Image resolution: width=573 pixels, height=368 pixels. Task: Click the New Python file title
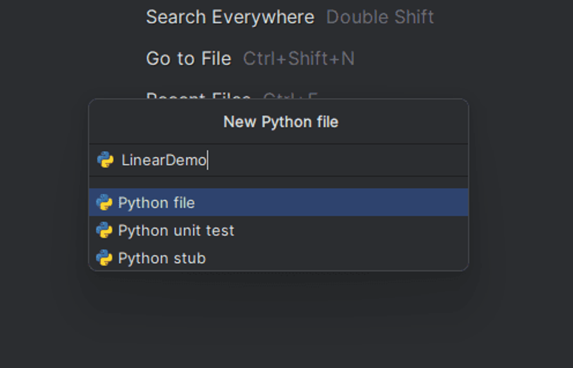tap(281, 122)
